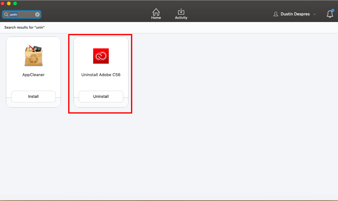Screen dimensions: 338x201
Task: Open the Adobe Creative Cloud icon
Action: coord(101,56)
